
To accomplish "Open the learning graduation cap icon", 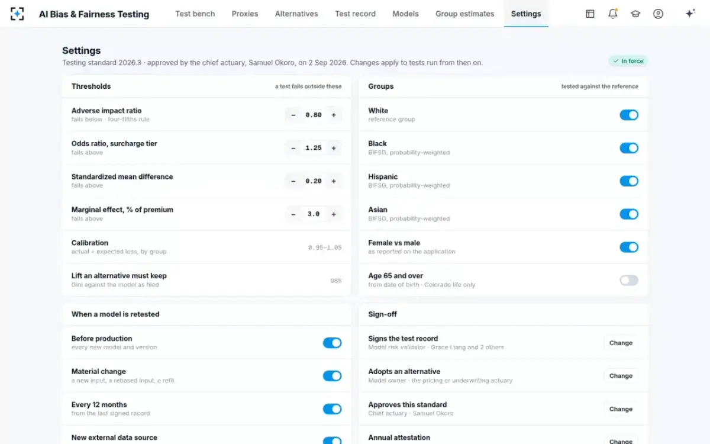I will coord(635,14).
